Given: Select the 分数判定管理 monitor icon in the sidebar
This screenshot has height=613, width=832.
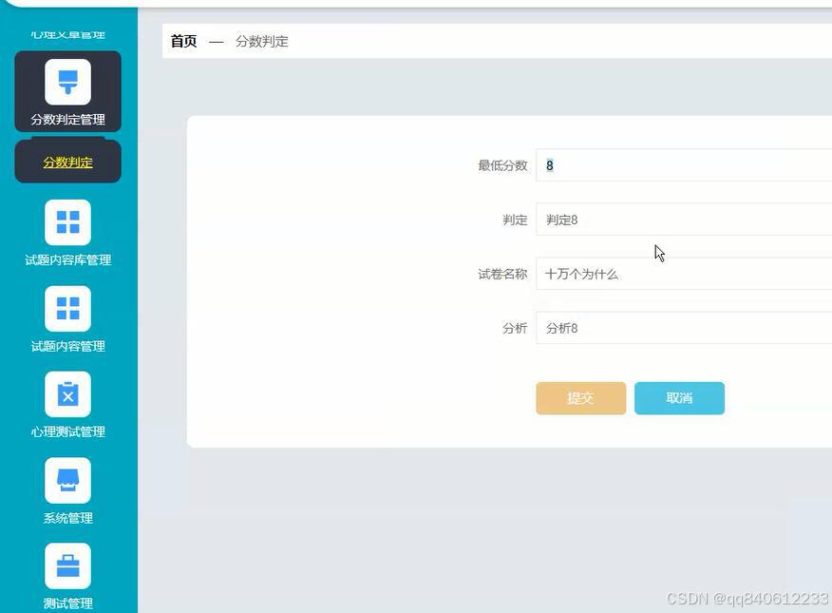Looking at the screenshot, I should (67, 83).
